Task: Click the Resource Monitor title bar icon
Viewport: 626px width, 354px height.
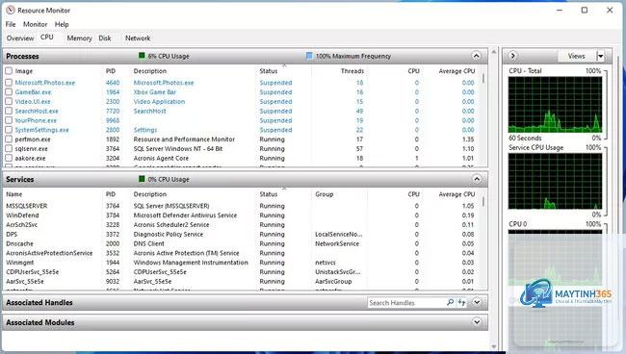Action: tap(11, 10)
